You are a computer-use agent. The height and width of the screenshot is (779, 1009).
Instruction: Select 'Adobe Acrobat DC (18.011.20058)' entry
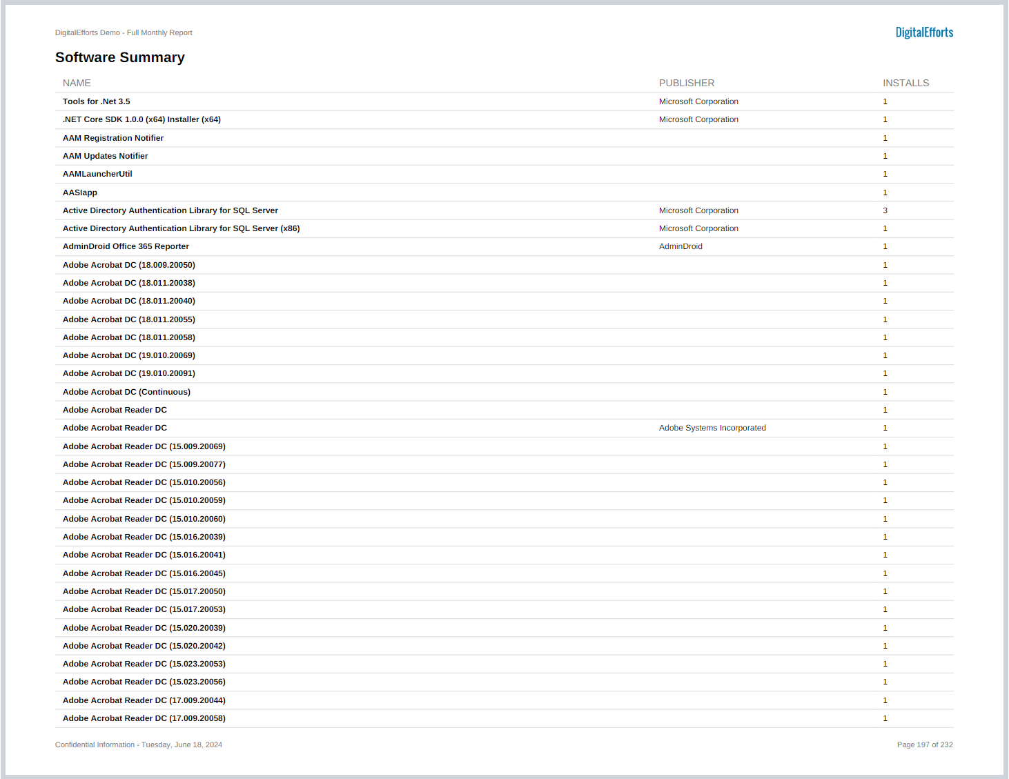pos(129,337)
